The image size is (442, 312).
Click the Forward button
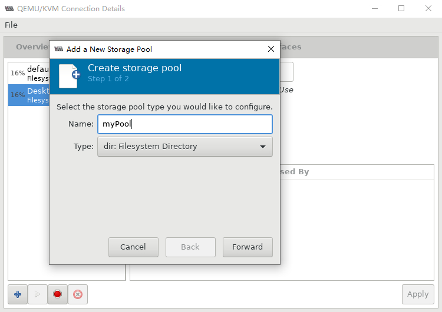pos(248,247)
